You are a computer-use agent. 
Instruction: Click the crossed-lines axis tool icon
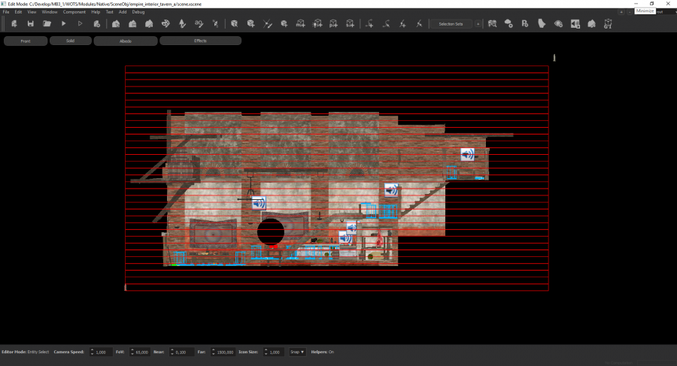click(267, 24)
